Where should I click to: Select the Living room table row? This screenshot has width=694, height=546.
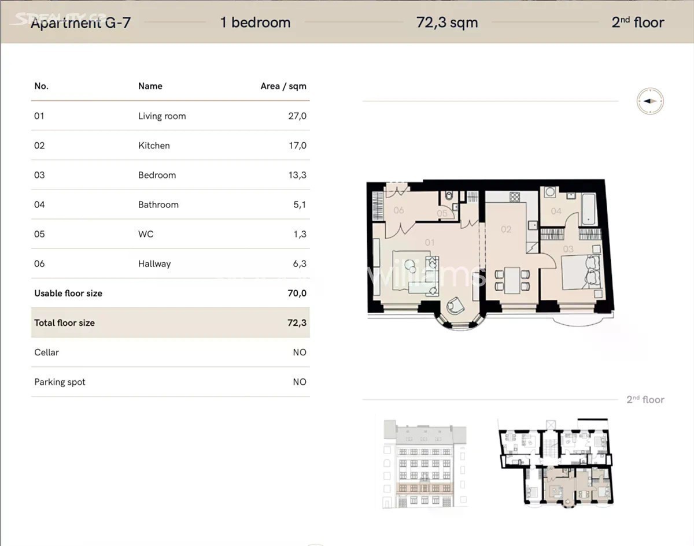click(x=170, y=116)
